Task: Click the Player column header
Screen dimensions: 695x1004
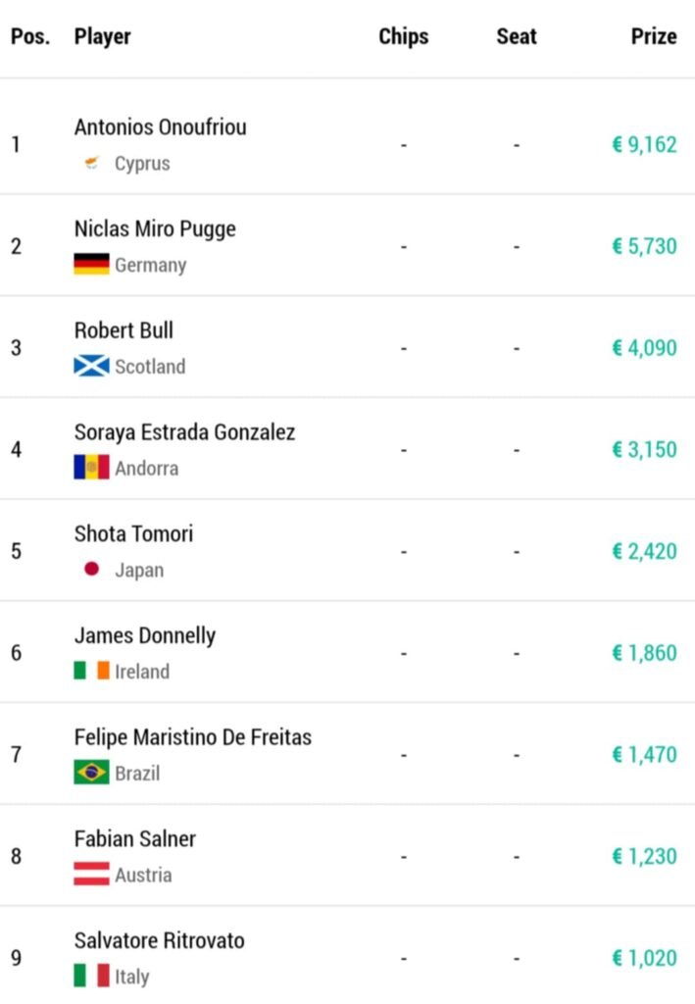Action: [x=102, y=36]
